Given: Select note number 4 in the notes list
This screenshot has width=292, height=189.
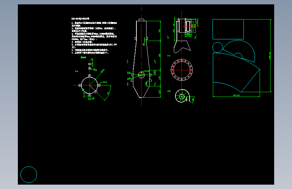Looking at the screenshot, I should 82,42.
